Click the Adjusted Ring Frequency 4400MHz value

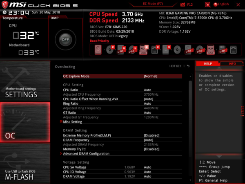151,108
